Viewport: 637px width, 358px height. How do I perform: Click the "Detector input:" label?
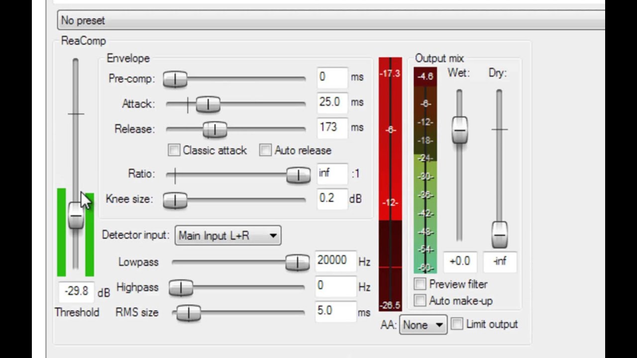point(136,235)
